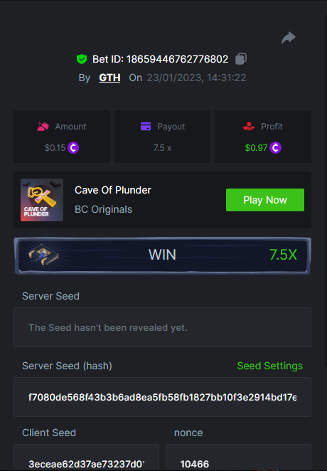Click the purple coin beside $0.15
This screenshot has width=327, height=471.
pyautogui.click(x=73, y=148)
